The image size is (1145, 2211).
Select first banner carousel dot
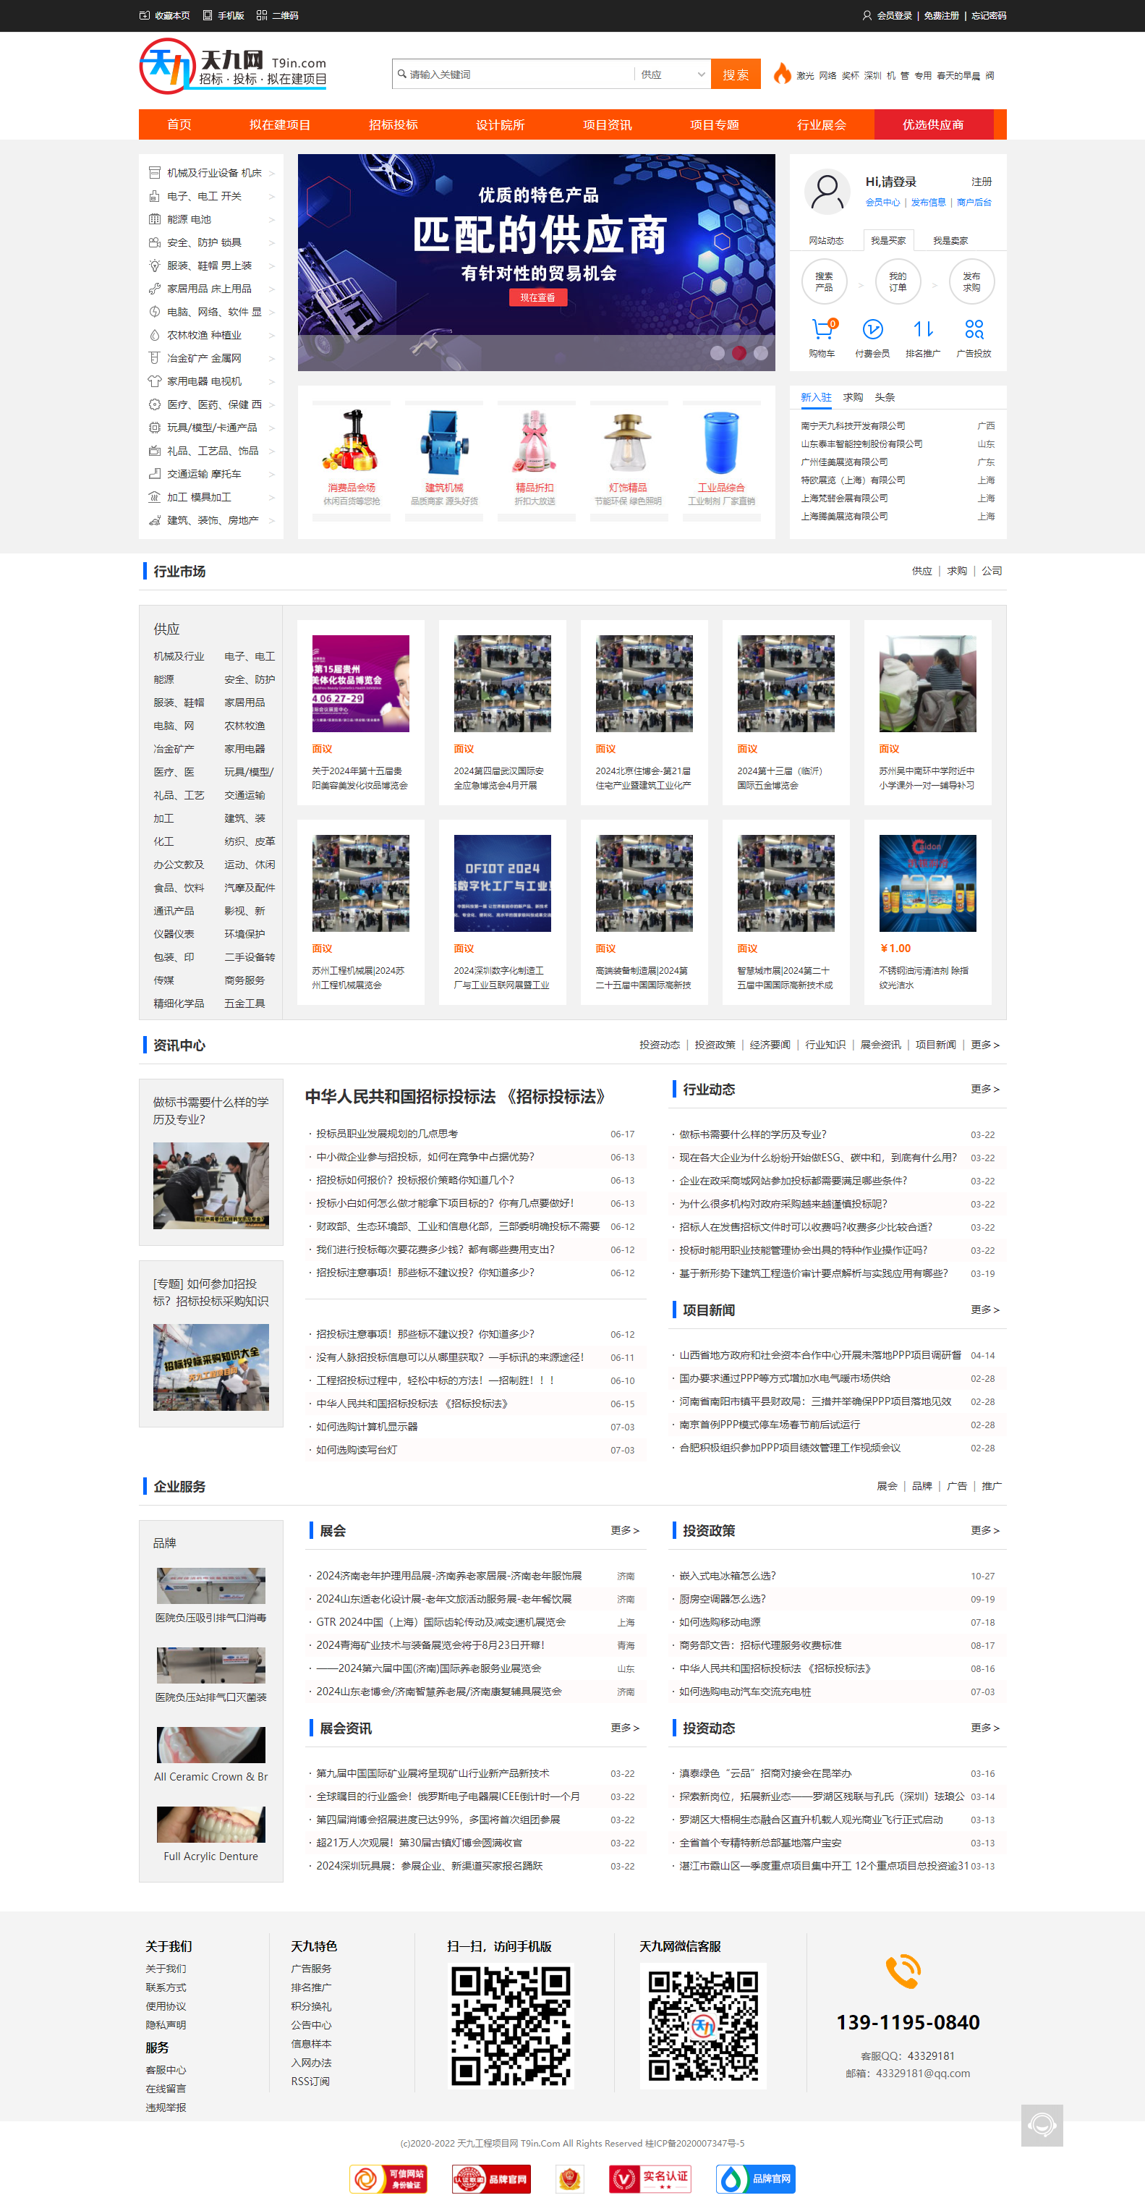click(x=718, y=353)
